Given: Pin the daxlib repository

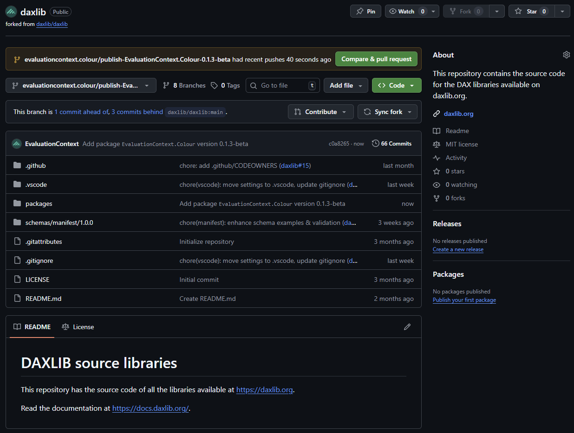Looking at the screenshot, I should pos(365,12).
